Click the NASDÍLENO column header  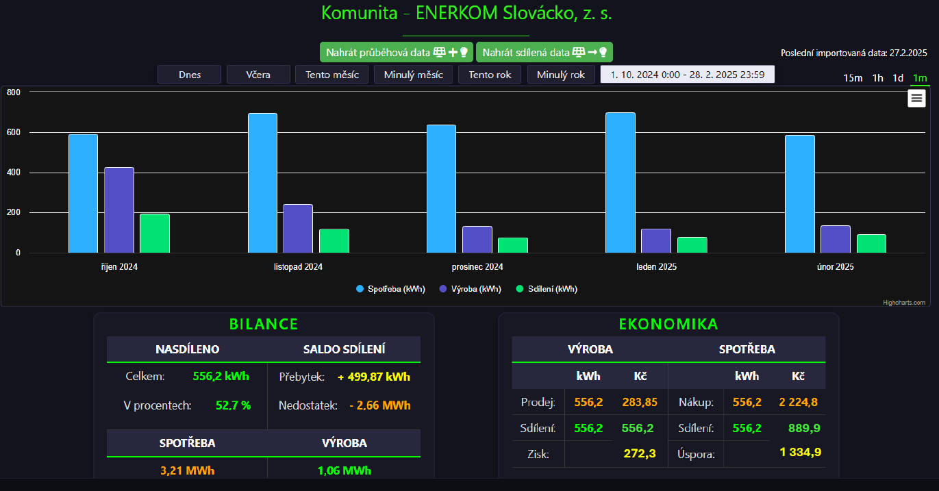click(x=188, y=349)
